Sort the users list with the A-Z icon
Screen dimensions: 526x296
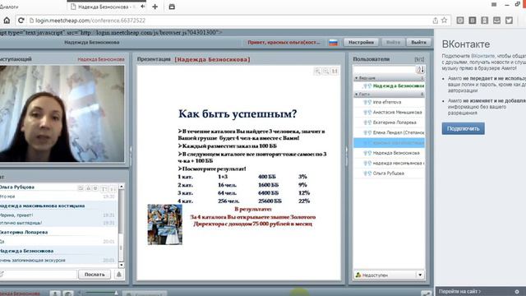point(420,69)
